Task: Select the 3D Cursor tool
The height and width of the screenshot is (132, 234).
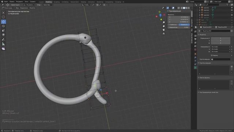Action: [3, 17]
